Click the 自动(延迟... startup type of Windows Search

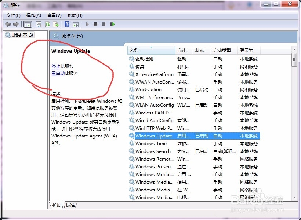(224, 151)
